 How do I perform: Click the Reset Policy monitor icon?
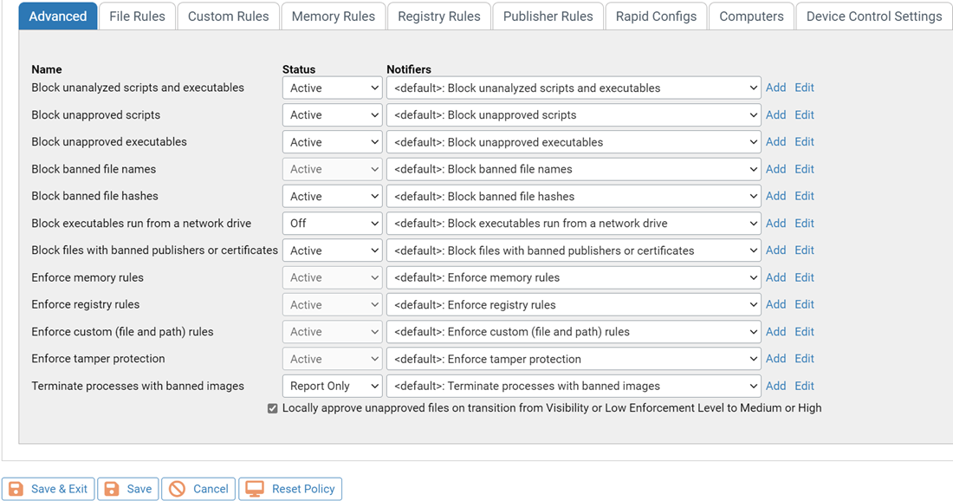point(255,488)
